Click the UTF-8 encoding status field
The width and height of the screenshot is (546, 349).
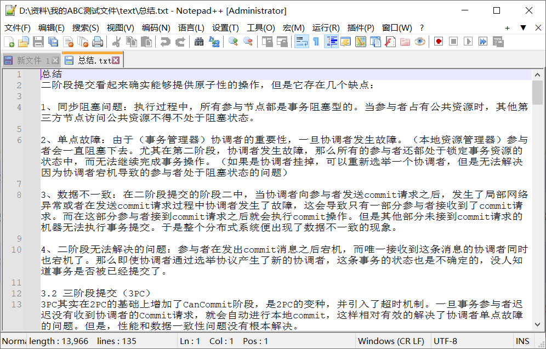(471, 341)
